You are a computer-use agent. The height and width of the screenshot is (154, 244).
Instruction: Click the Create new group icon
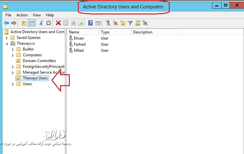click(x=115, y=23)
